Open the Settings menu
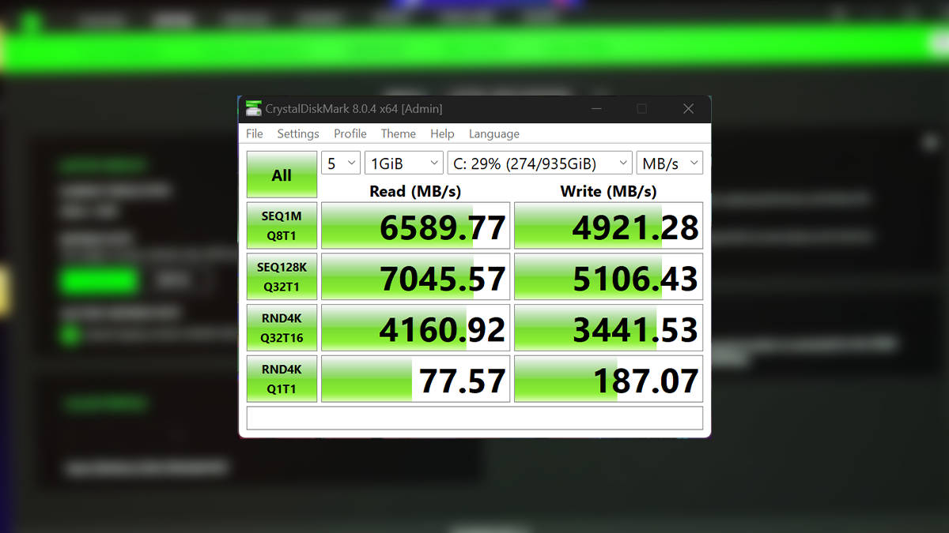The height and width of the screenshot is (533, 949). (x=298, y=134)
